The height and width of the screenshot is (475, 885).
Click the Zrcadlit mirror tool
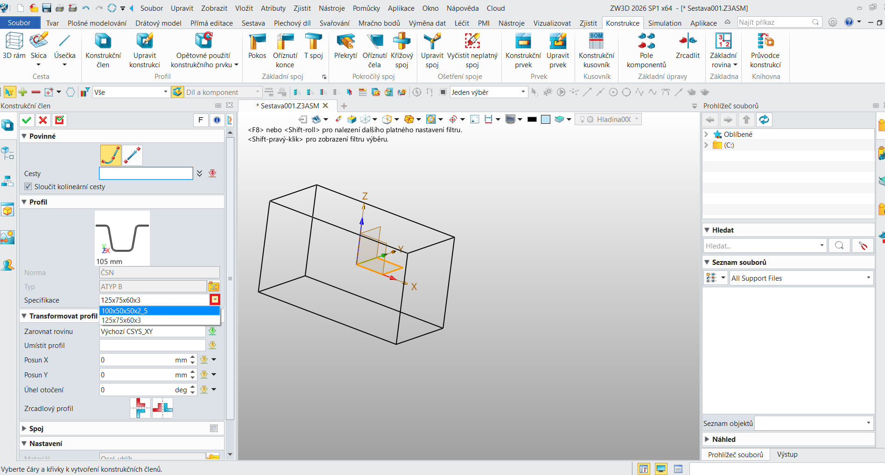point(688,46)
